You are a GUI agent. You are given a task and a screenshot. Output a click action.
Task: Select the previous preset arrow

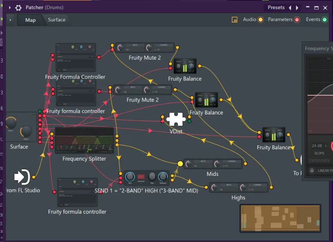290,8
